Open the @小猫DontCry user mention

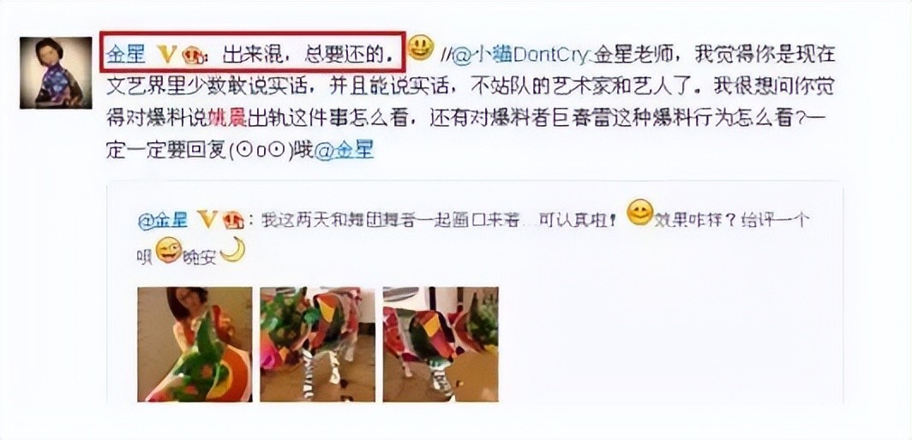point(520,56)
